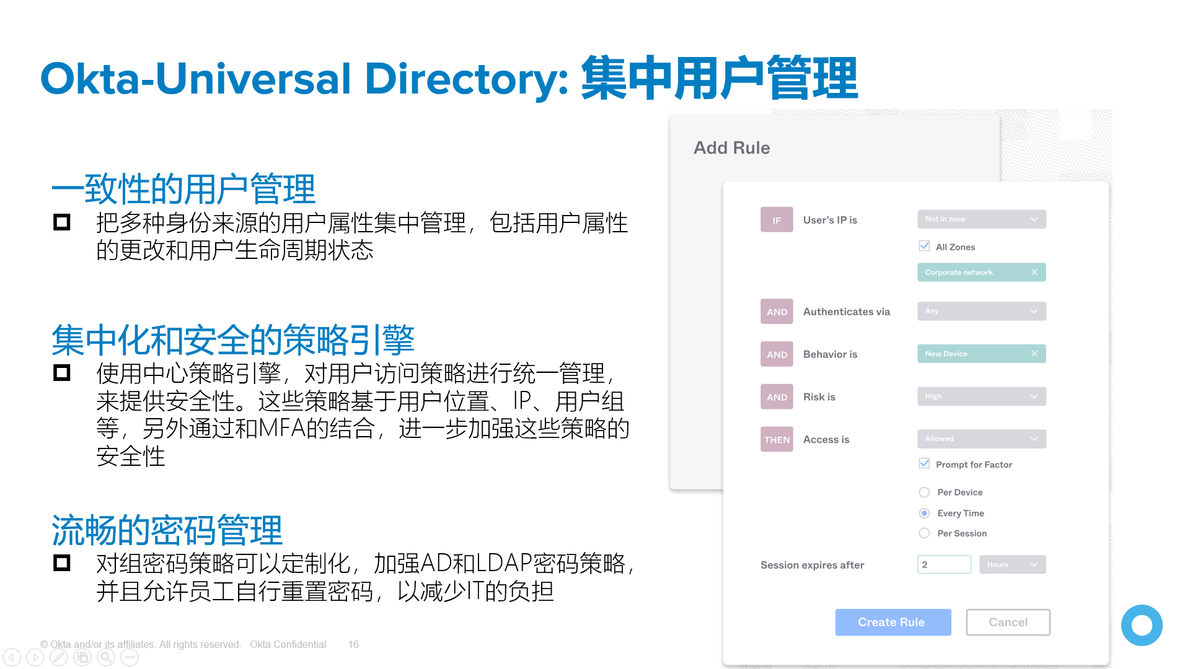Click the Create Rule button
Screen dimensions: 1190x669
coord(893,622)
